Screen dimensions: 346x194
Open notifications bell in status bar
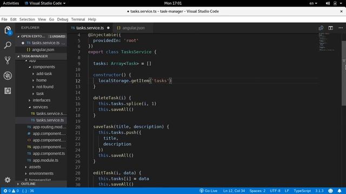click(340, 191)
